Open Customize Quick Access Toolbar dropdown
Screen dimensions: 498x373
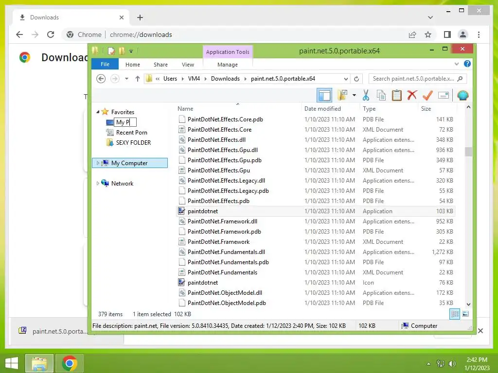(x=131, y=51)
